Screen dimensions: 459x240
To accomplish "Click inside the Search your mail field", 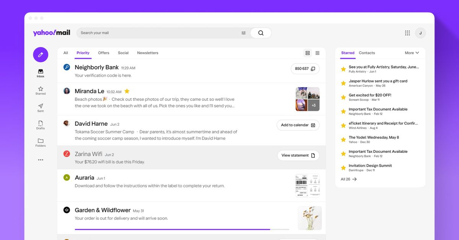I will (x=153, y=33).
